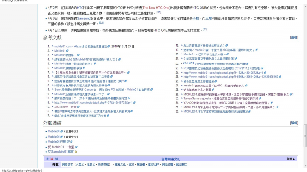Open 網路成癮 link in navbox
307x172 pixels.
pos(167,164)
